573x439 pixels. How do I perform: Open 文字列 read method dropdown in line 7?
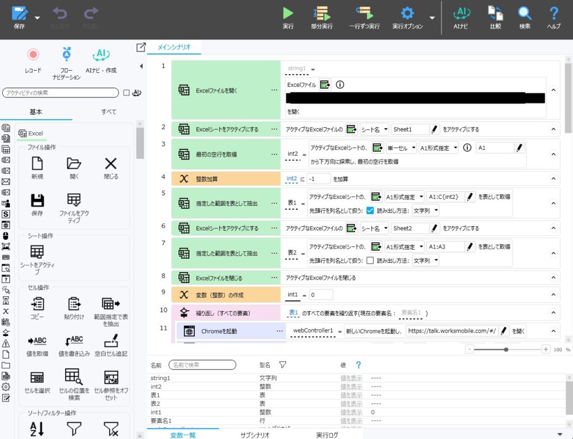tap(425, 260)
